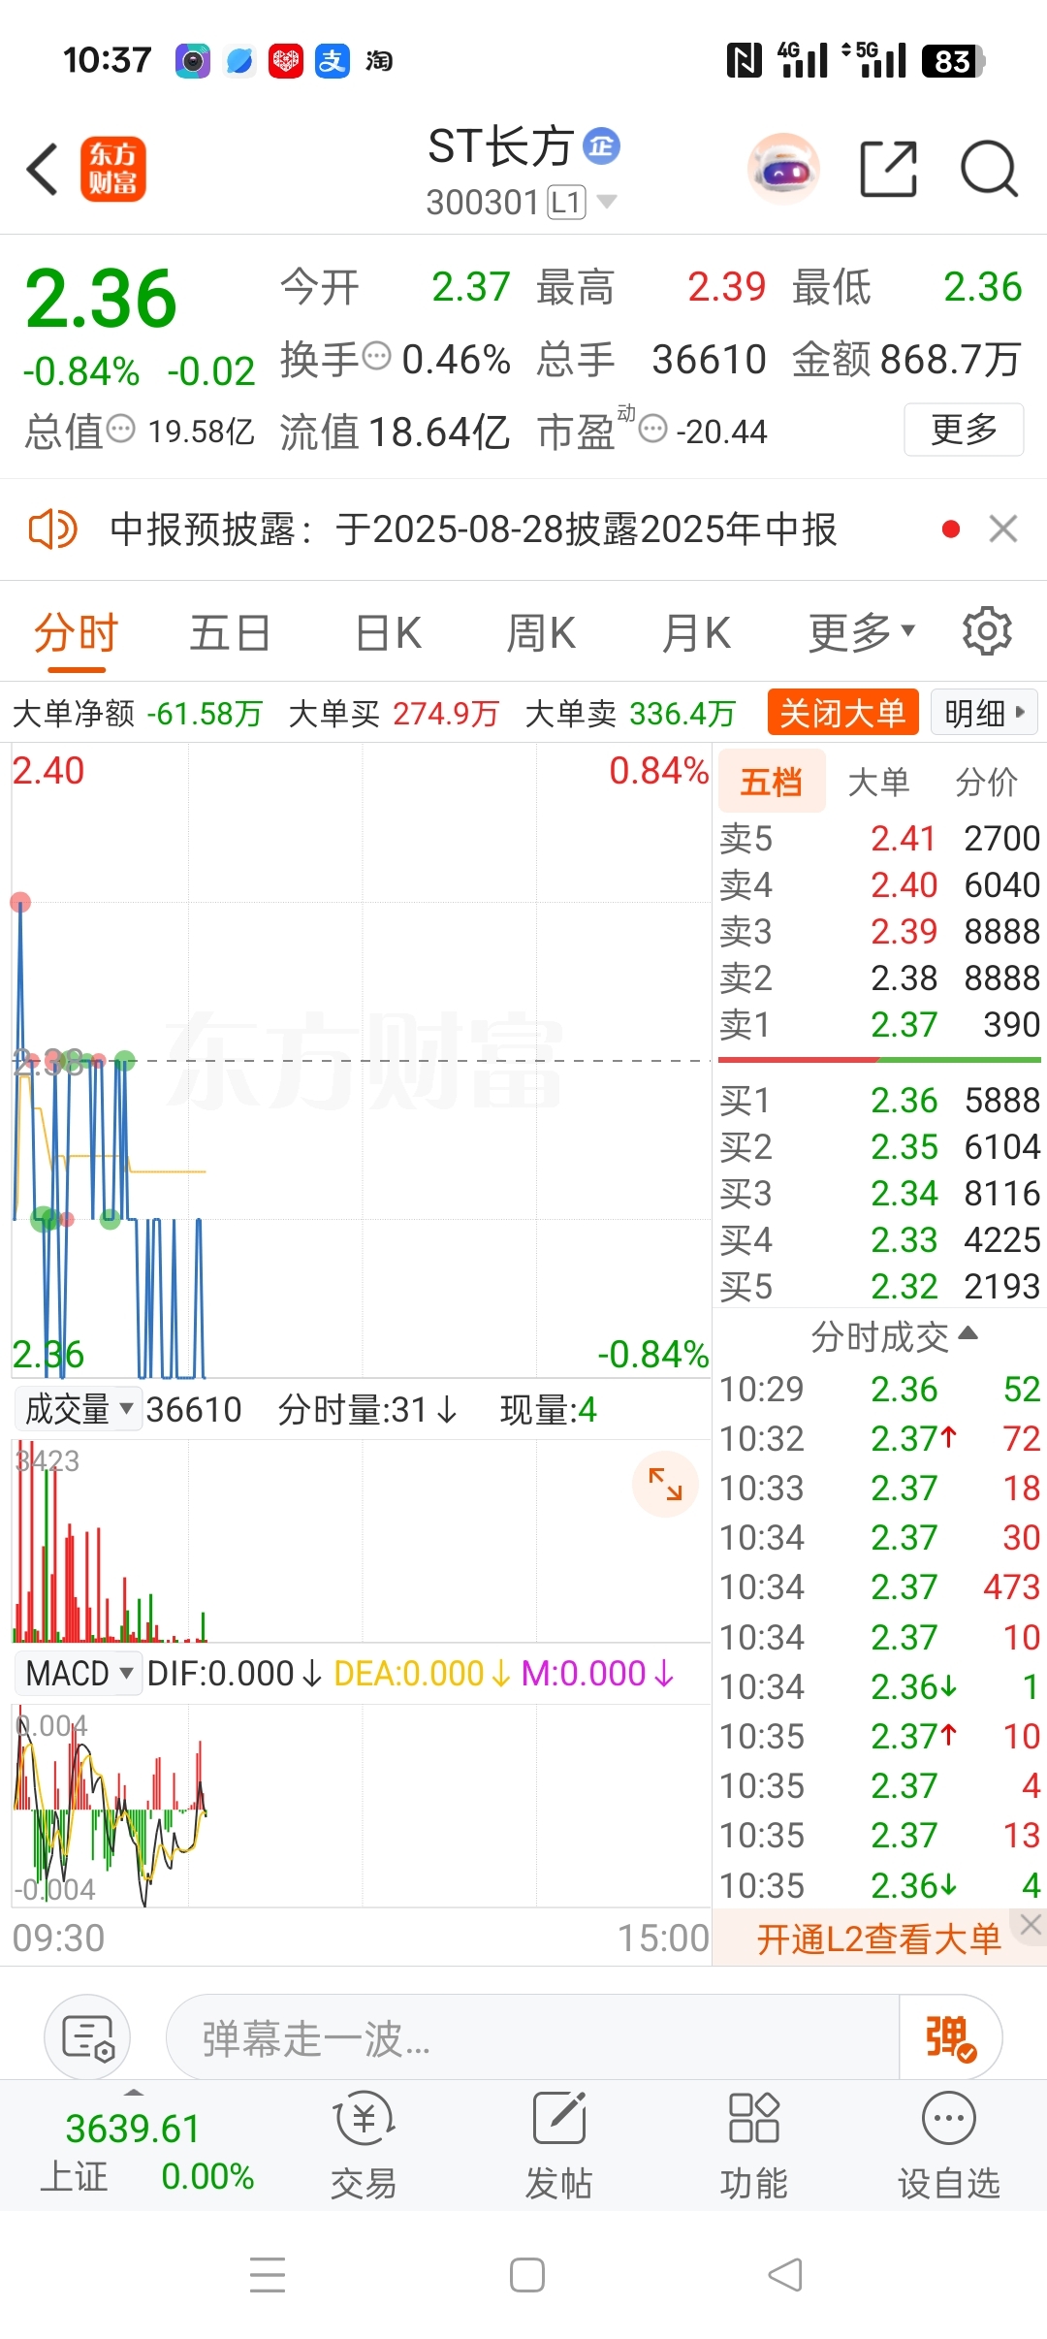Tap the 弹幕走一波 input field
This screenshot has height=2339, width=1047.
(532, 2037)
